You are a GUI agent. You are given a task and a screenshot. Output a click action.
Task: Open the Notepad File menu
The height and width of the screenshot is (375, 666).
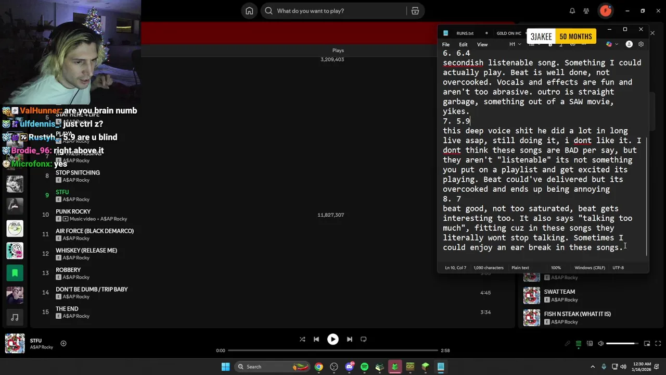pos(446,45)
